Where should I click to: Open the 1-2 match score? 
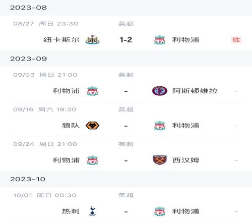click(x=126, y=40)
